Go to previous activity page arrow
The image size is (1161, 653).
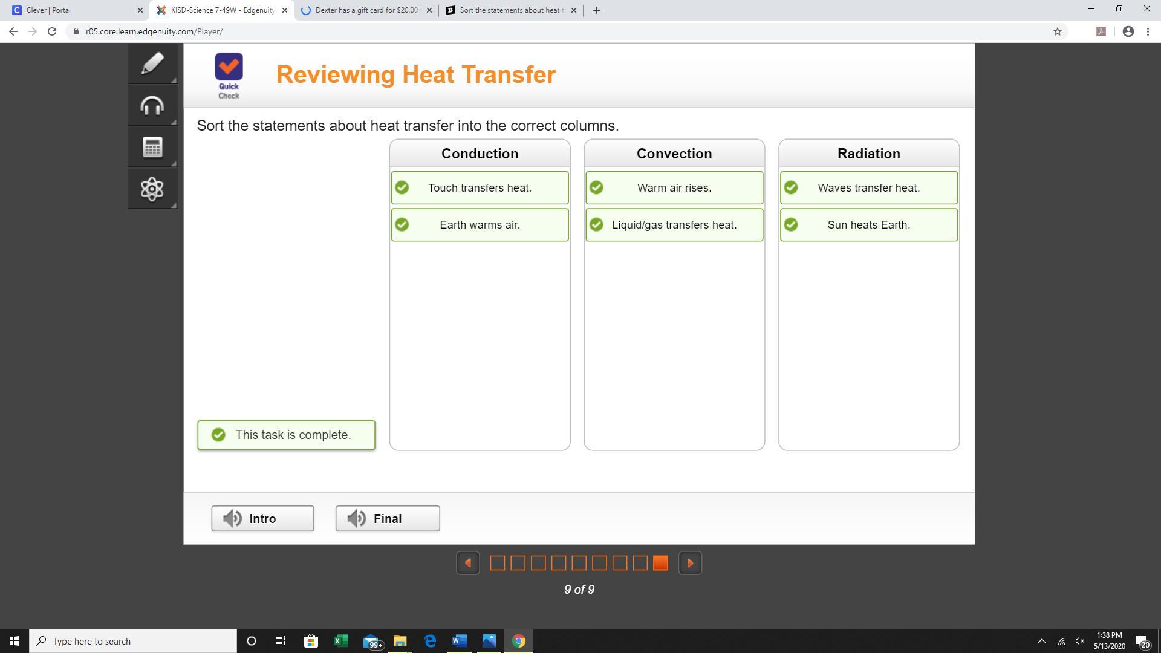467,563
